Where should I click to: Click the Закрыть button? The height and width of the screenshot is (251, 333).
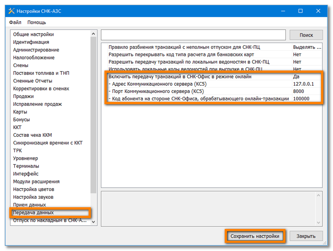point(306,236)
